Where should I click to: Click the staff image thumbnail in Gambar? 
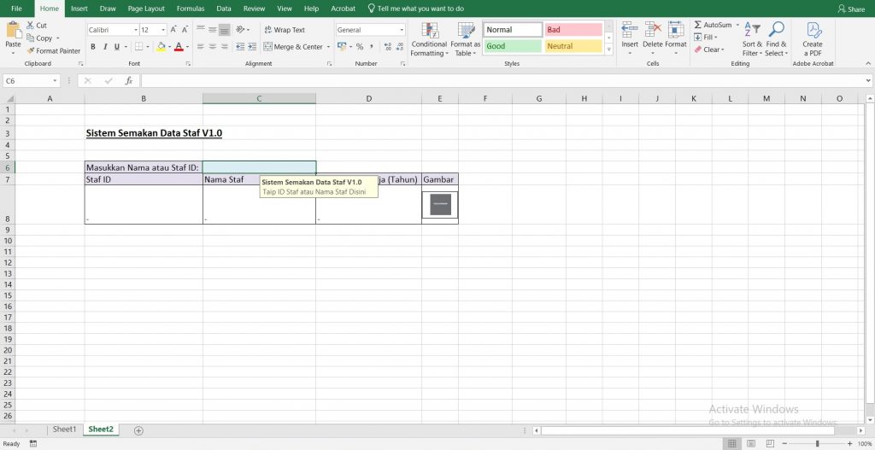point(440,204)
